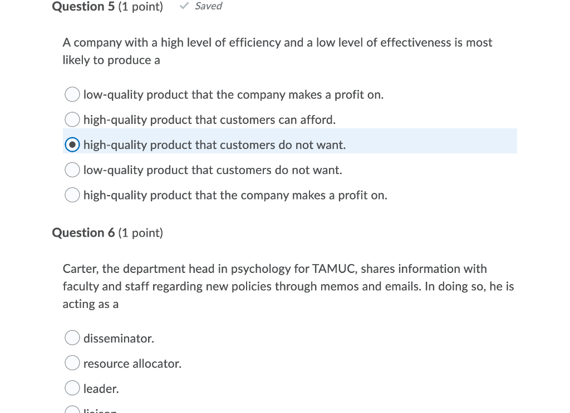
Task: Select the partially visible "liaison" option
Action: [x=72, y=410]
